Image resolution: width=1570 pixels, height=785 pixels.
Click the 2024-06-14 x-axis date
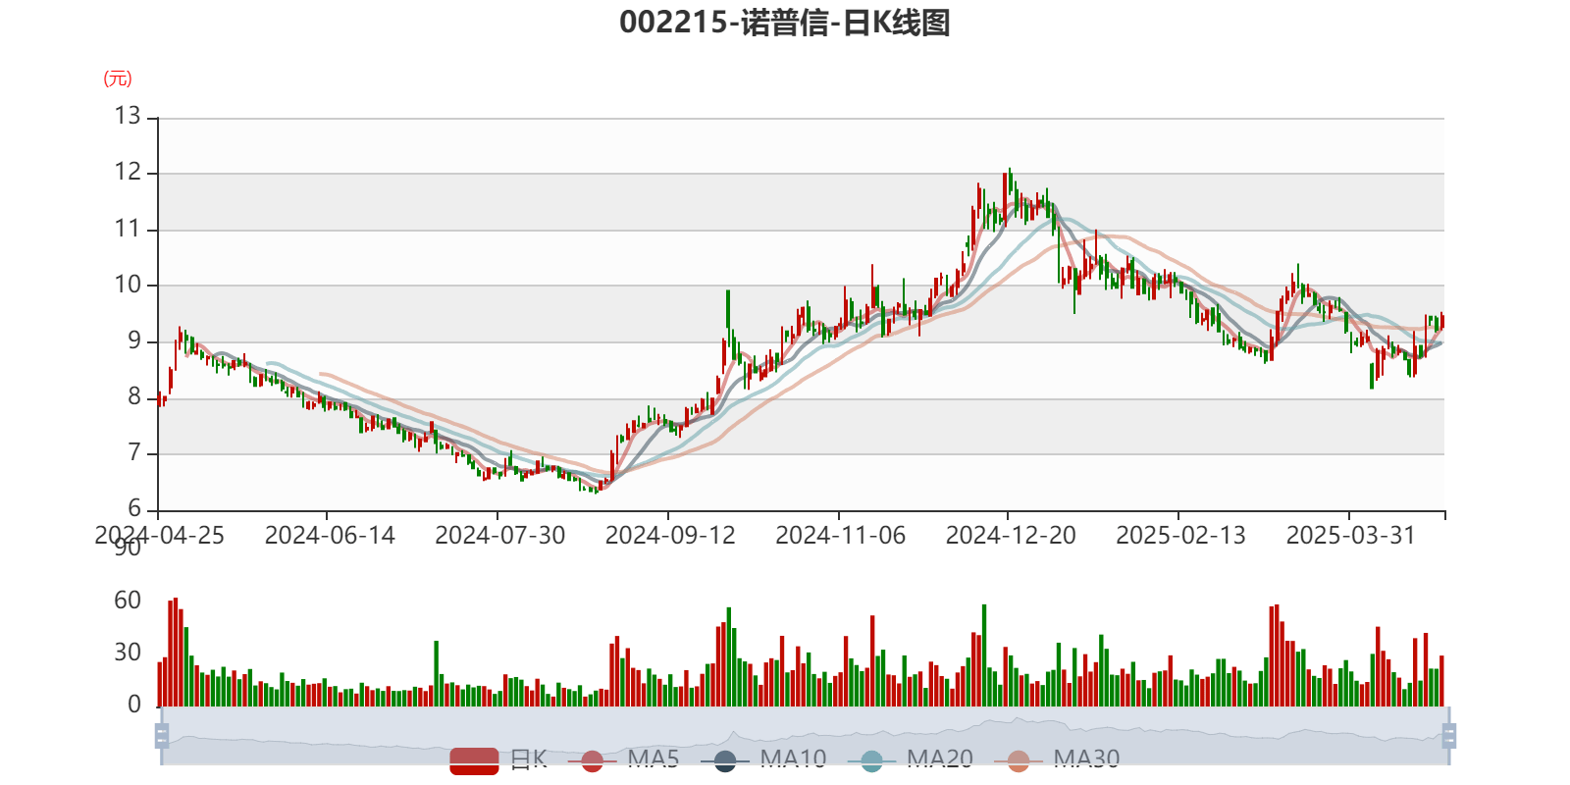pos(330,536)
